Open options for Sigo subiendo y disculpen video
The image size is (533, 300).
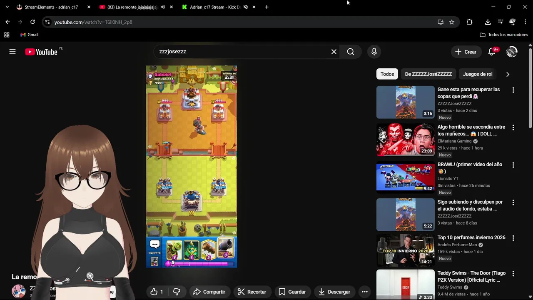pyautogui.click(x=513, y=202)
